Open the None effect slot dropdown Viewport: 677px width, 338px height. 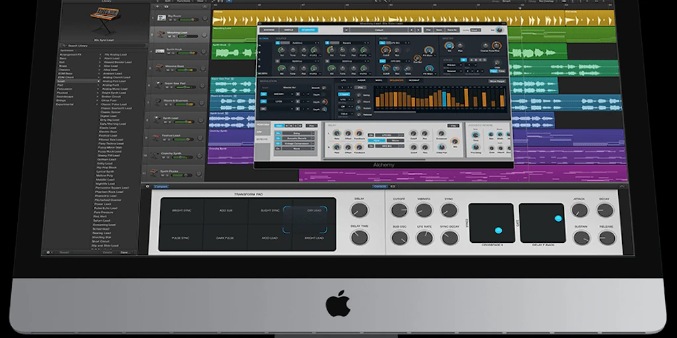pyautogui.click(x=298, y=149)
